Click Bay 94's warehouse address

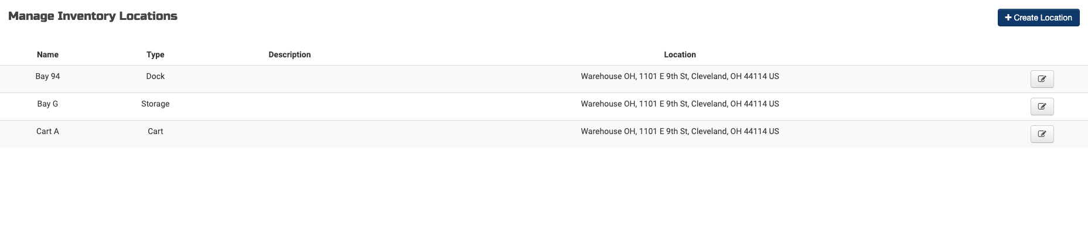pos(680,76)
